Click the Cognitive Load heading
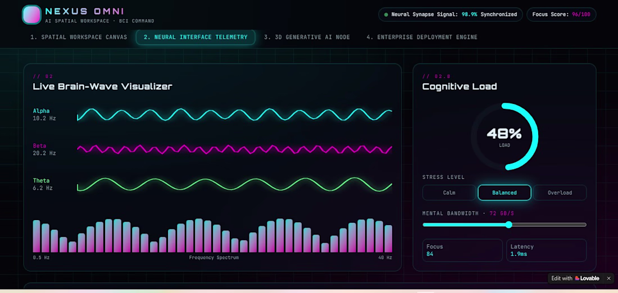The width and height of the screenshot is (618, 293). [460, 86]
